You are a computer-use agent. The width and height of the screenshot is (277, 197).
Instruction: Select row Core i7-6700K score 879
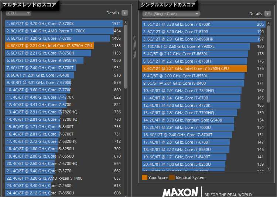click(64, 82)
